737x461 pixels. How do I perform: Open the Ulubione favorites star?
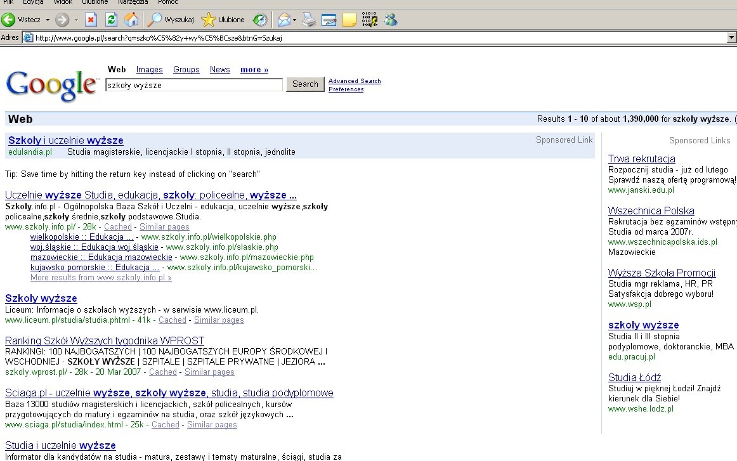click(x=223, y=20)
